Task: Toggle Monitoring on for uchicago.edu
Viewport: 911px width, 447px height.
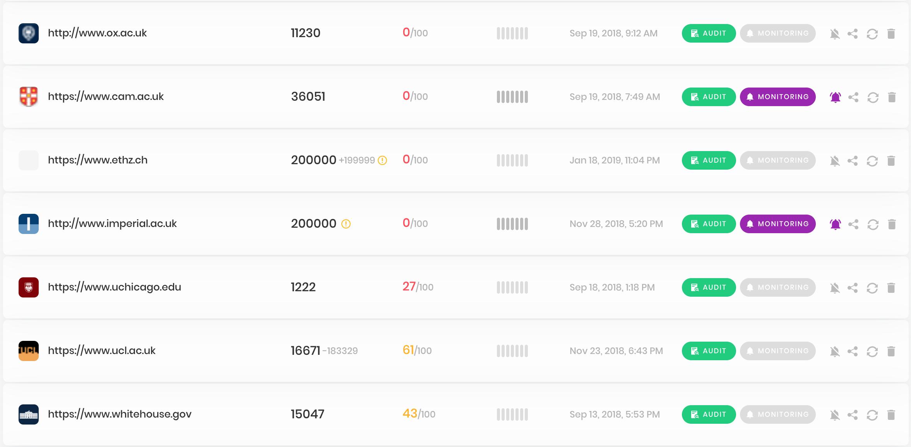Action: point(778,287)
